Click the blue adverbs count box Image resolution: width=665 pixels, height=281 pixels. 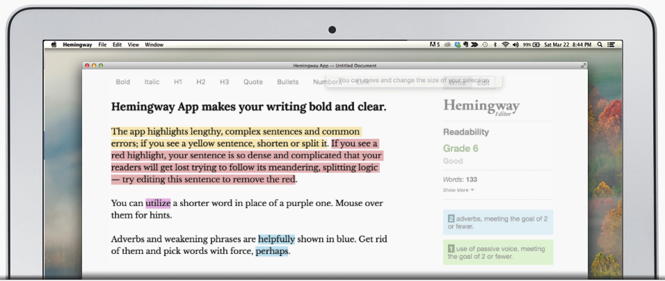tap(498, 222)
